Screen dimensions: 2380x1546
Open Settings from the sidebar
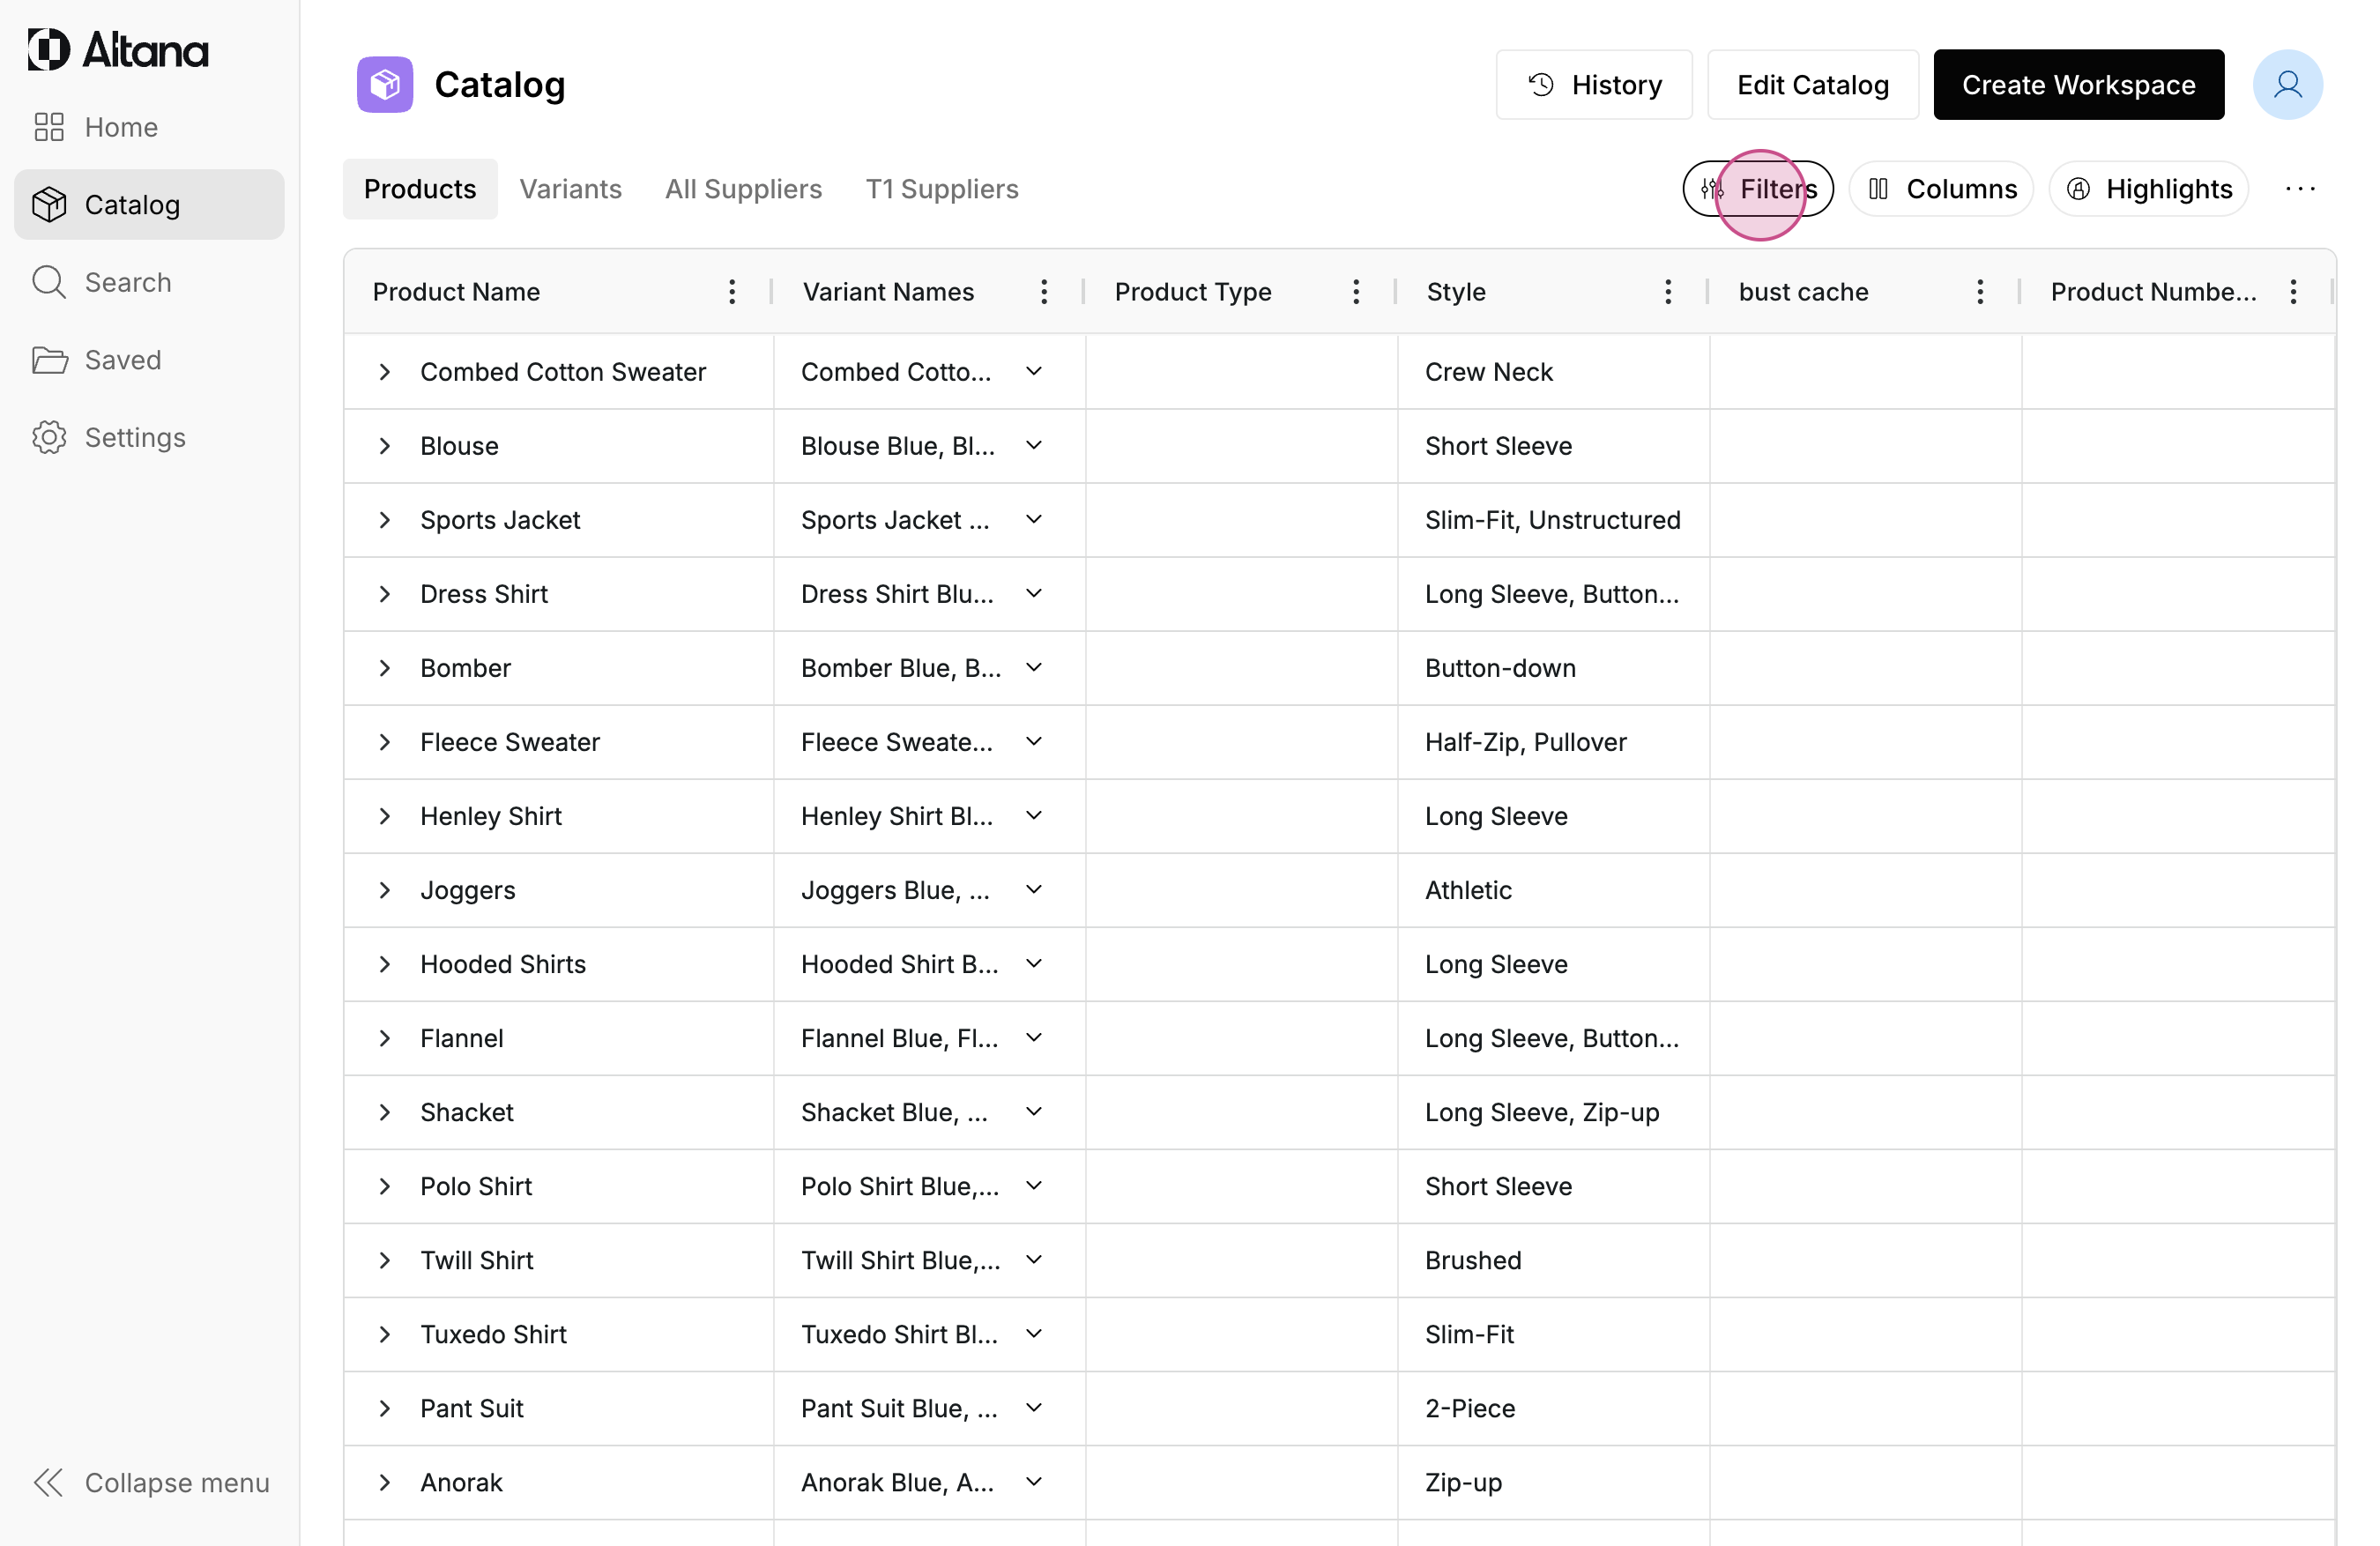[x=134, y=437]
